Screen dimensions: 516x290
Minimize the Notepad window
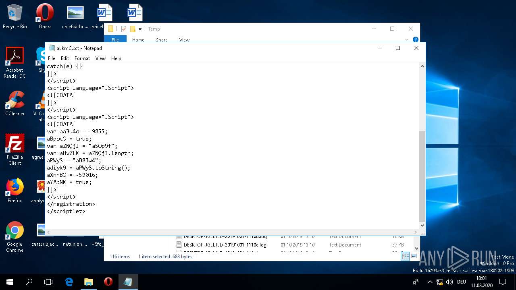click(x=380, y=48)
